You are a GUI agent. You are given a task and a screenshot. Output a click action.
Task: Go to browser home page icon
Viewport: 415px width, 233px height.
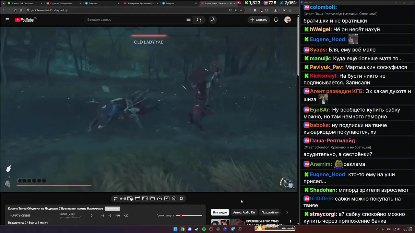pos(21,10)
